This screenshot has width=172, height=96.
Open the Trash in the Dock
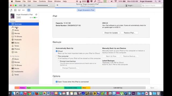click(158, 93)
